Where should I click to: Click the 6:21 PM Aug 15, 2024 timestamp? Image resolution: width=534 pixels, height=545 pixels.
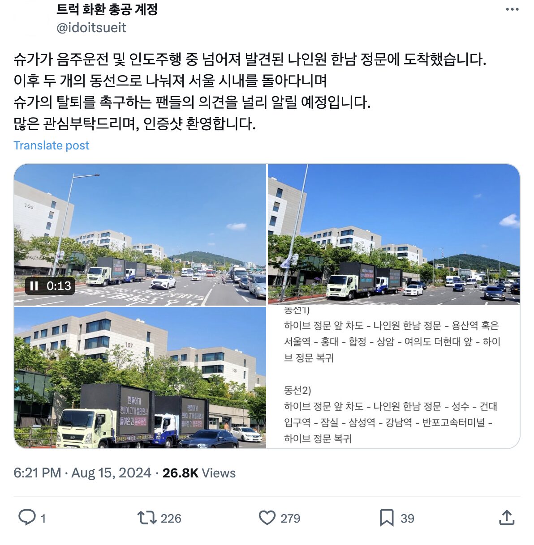[82, 473]
